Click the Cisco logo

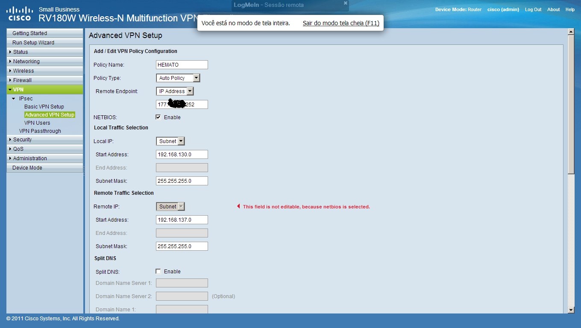coord(20,14)
